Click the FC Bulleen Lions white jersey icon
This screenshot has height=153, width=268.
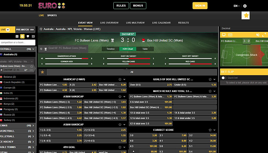point(113,41)
